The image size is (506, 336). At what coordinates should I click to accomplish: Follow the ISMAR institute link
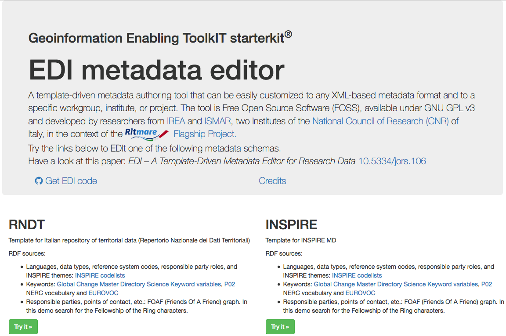[217, 121]
